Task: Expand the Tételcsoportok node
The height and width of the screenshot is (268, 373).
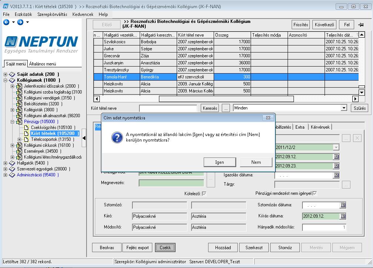Action: point(20,139)
